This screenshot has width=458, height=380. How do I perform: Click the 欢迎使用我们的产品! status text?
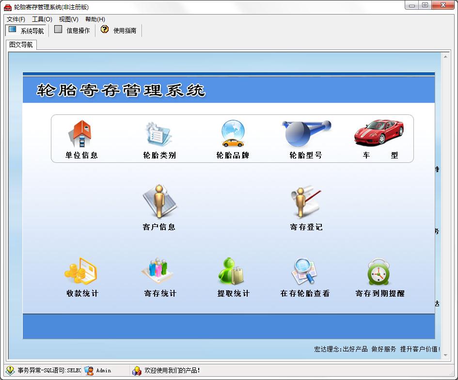tap(173, 370)
